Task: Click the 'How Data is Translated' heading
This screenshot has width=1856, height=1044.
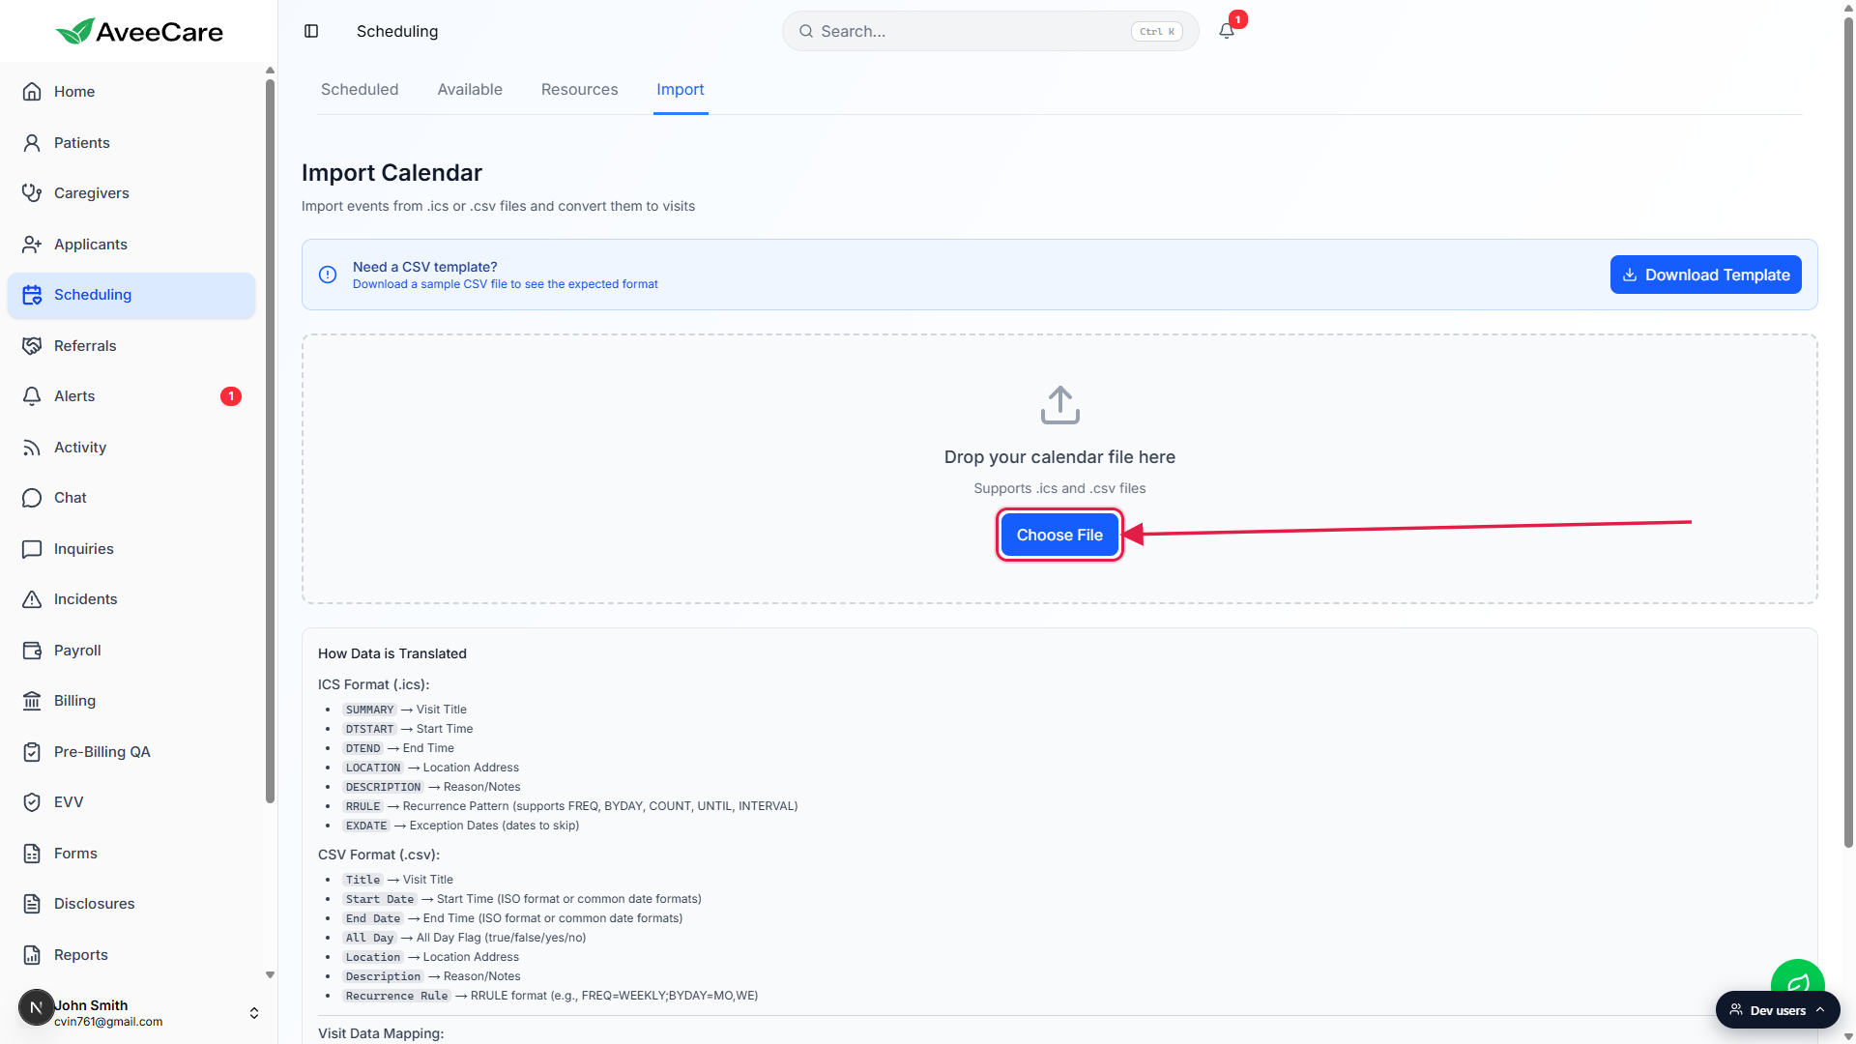Action: 392,653
